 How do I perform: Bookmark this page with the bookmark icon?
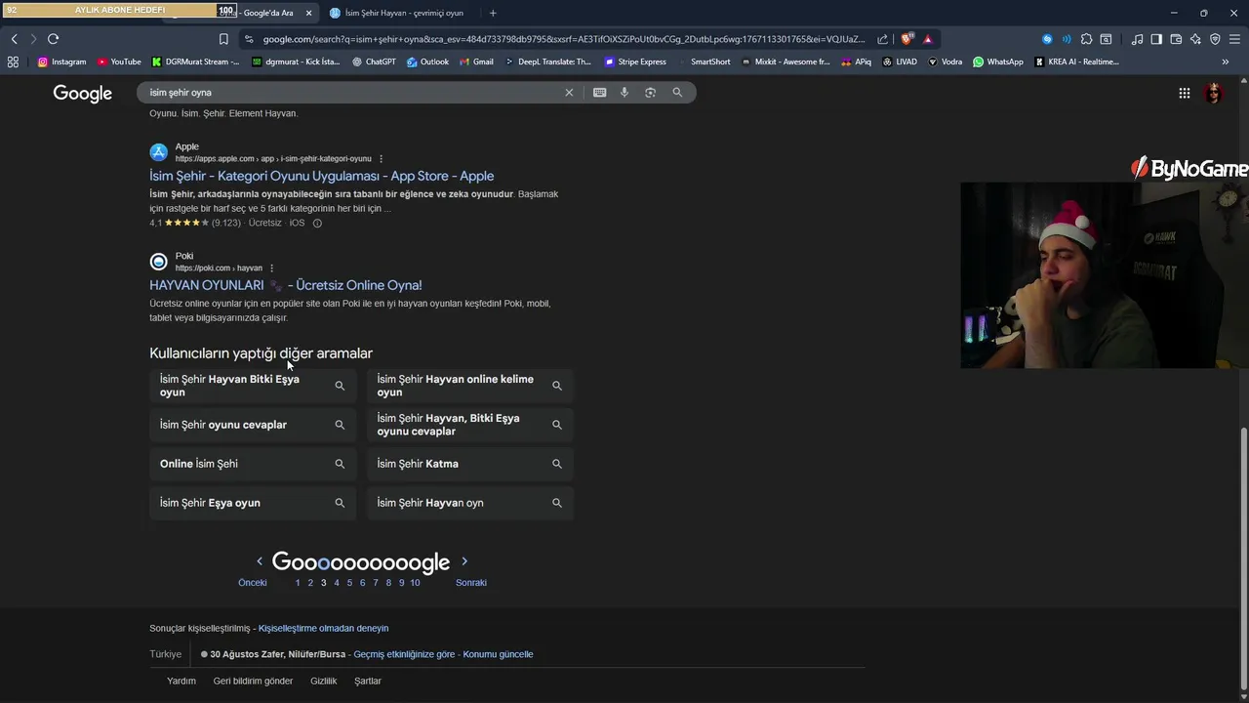tap(223, 39)
